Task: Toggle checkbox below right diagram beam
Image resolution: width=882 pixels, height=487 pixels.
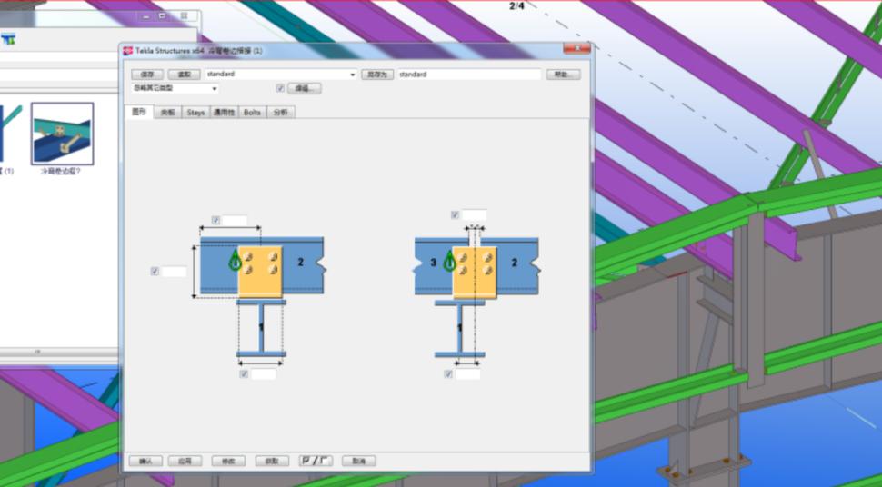Action: (448, 374)
